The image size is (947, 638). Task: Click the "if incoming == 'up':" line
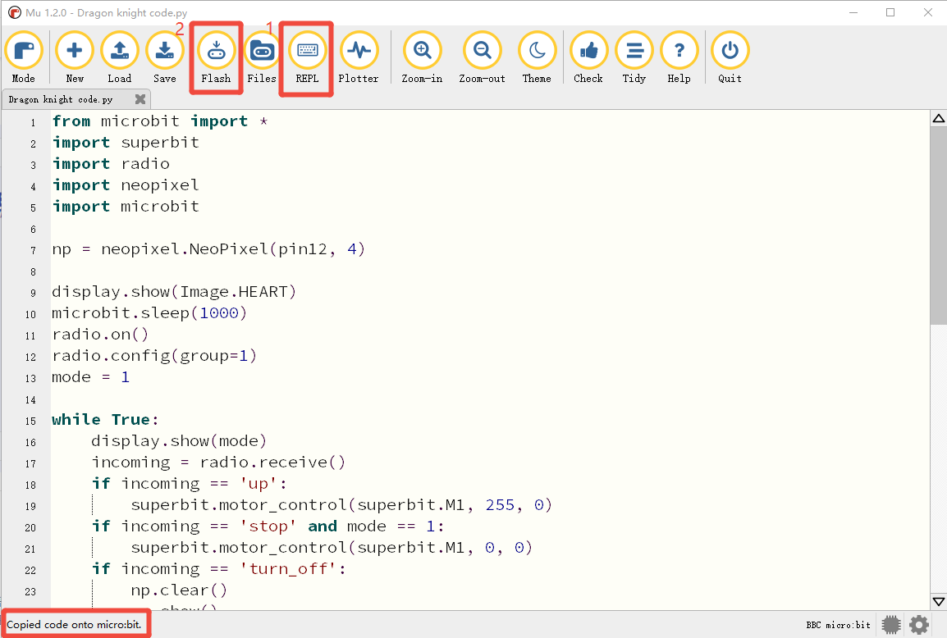point(189,484)
